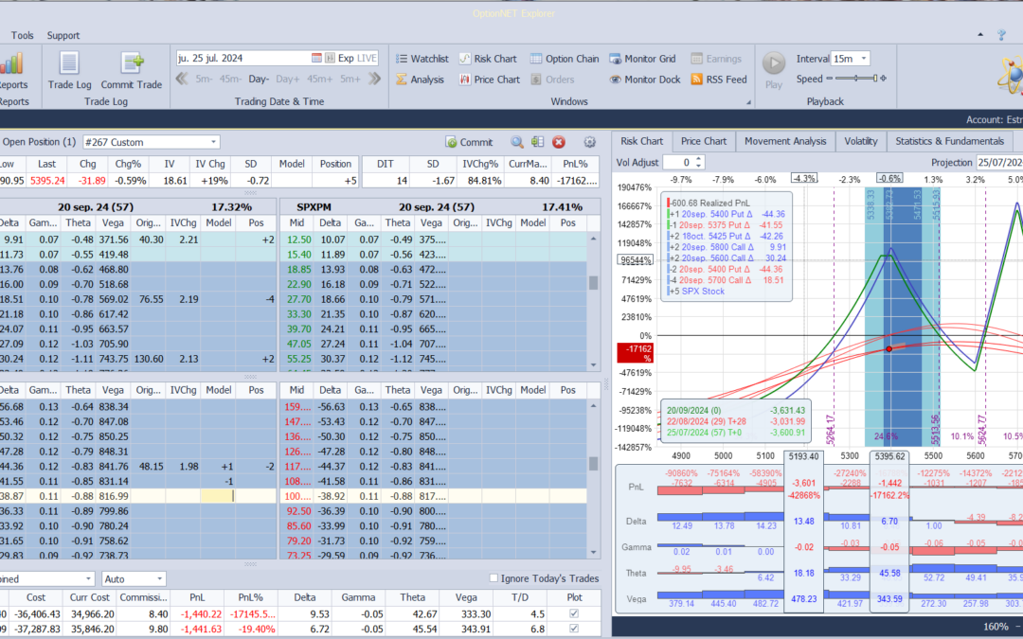The image size is (1023, 639).
Task: Switch to the Movement Analysis tab
Action: point(785,141)
